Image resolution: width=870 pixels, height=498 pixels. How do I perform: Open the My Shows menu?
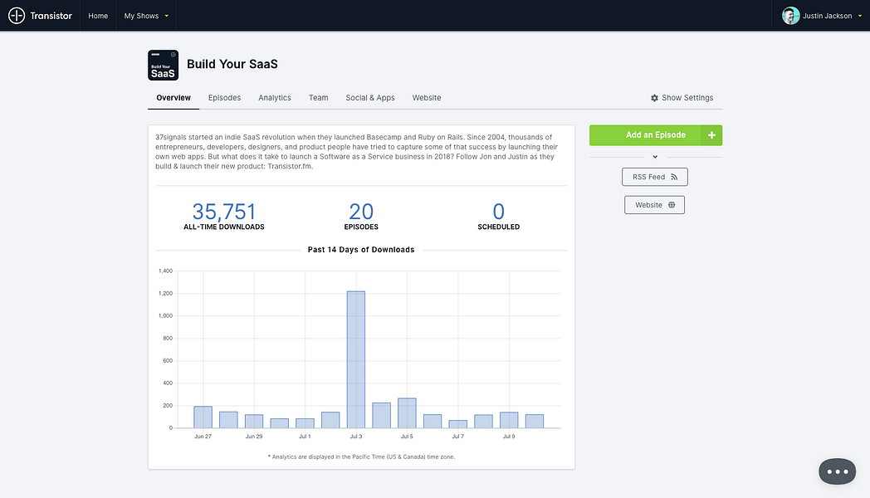pyautogui.click(x=146, y=16)
